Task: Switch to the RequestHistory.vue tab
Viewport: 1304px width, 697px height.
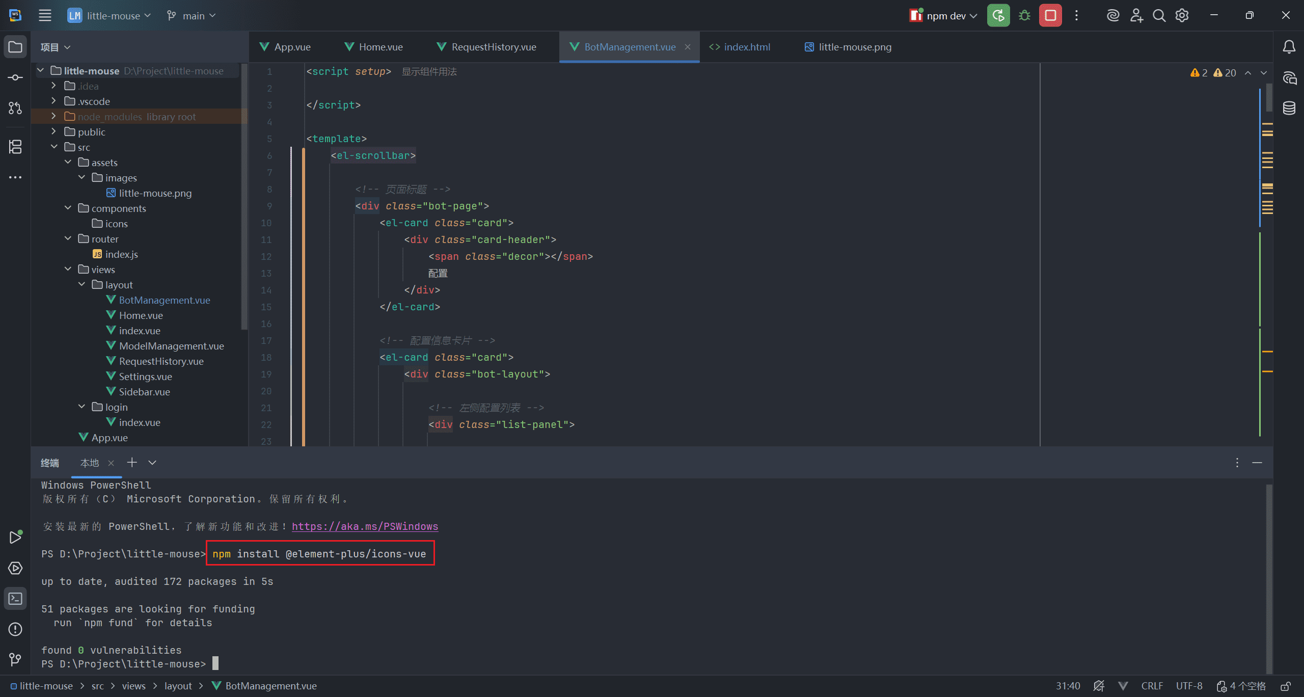Action: [x=493, y=47]
